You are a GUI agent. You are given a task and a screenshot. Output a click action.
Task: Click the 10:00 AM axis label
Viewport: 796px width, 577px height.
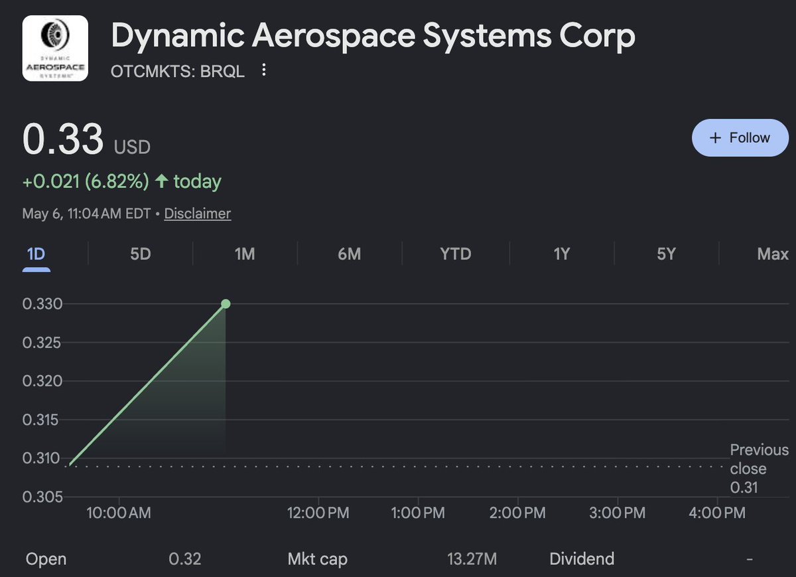click(119, 513)
